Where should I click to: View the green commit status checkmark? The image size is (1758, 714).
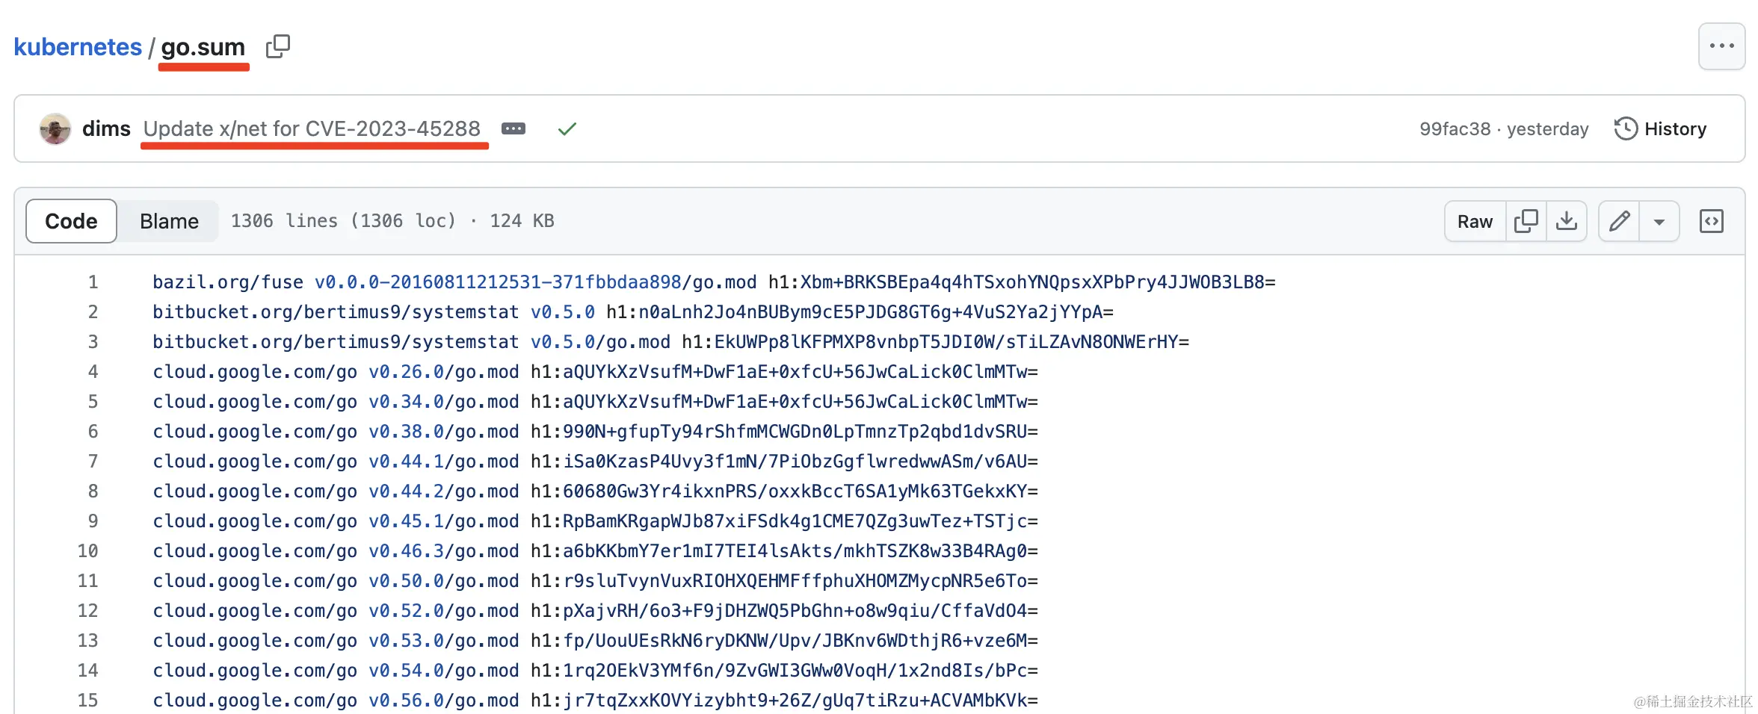[567, 128]
